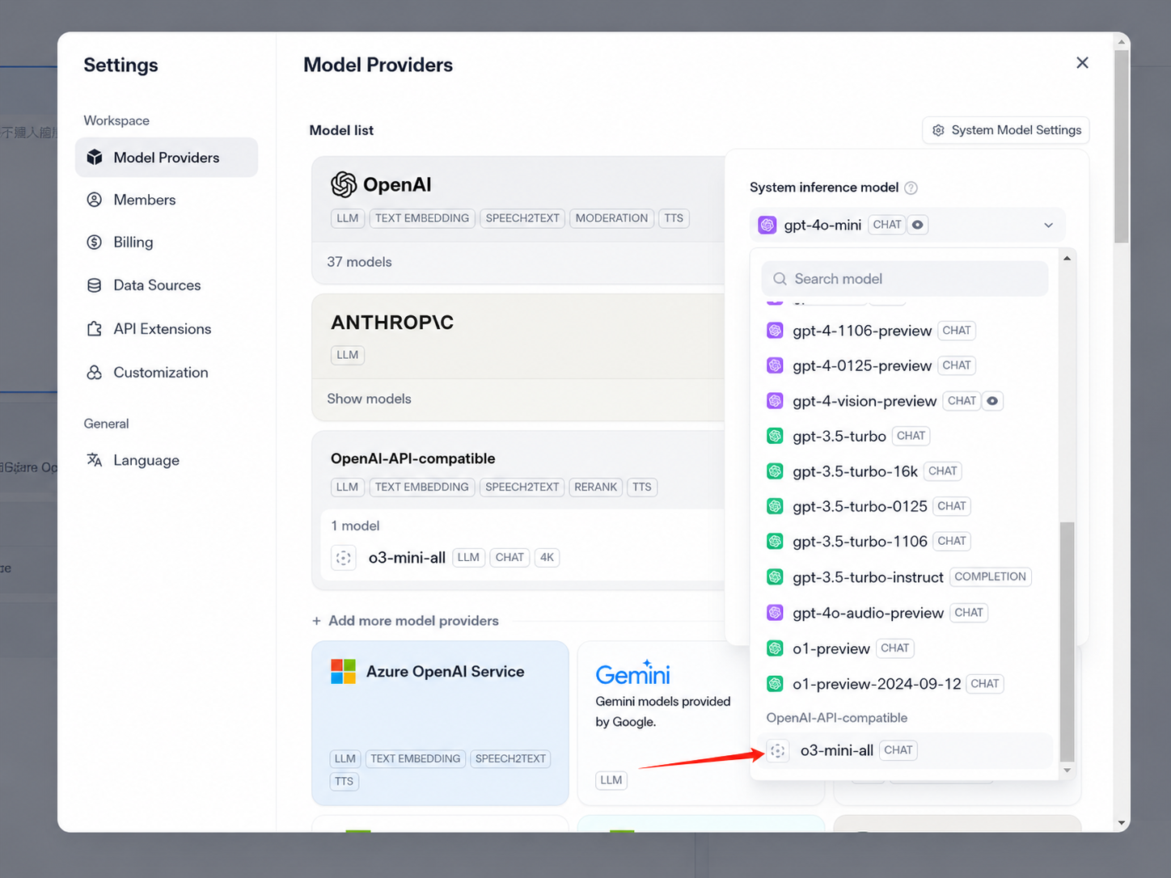This screenshot has width=1171, height=878.
Task: Click the Billing dollar icon
Action: 95,242
